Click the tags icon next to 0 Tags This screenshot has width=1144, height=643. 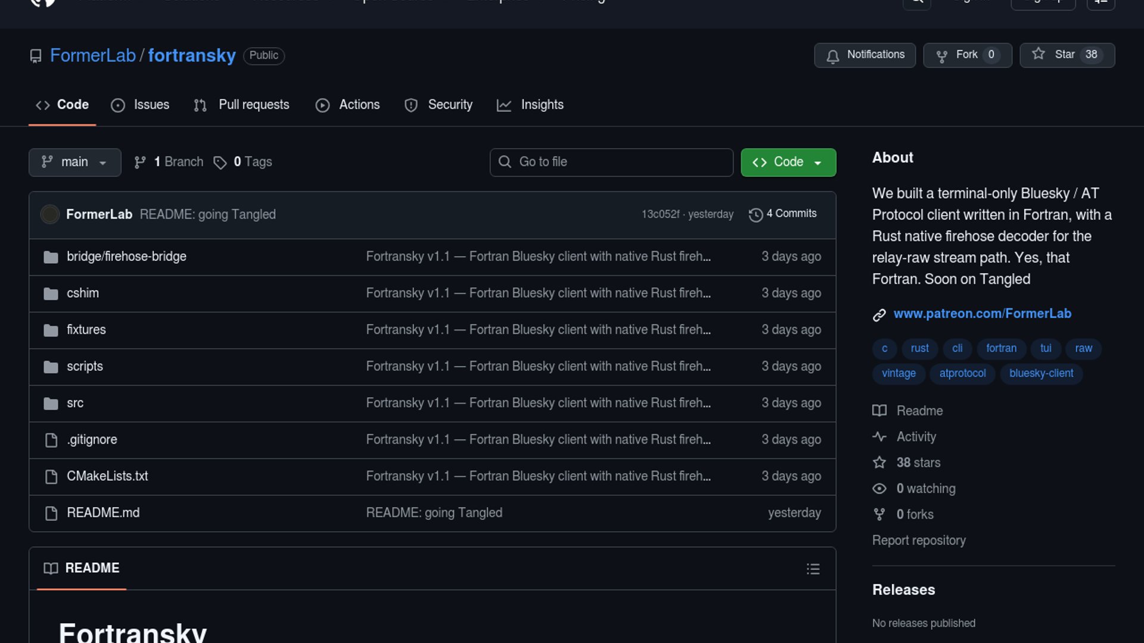point(220,163)
